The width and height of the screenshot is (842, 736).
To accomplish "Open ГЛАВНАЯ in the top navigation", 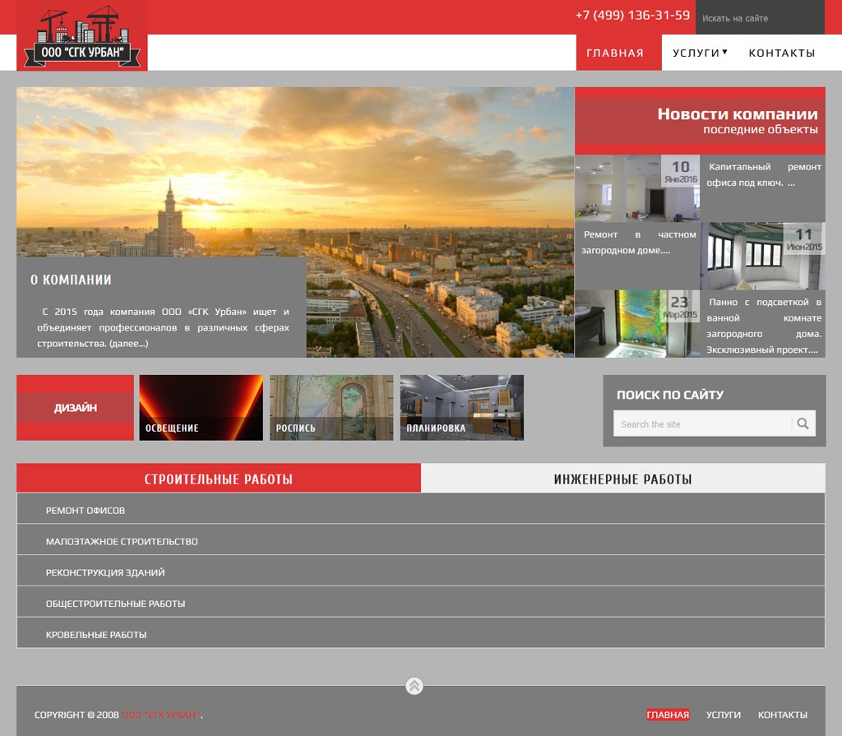I will (618, 53).
